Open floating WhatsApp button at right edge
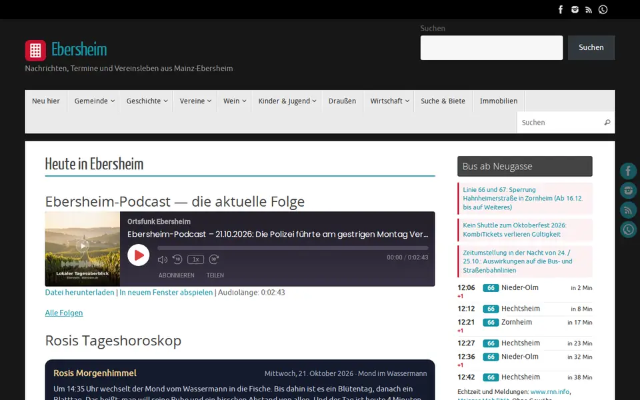This screenshot has height=400, width=640. coord(628,230)
